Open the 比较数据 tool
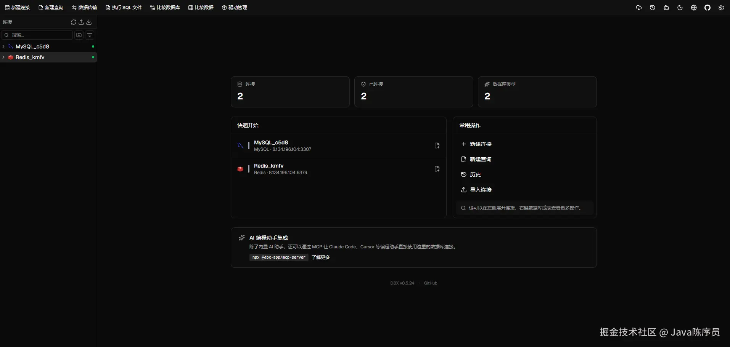This screenshot has width=730, height=347. pos(201,8)
